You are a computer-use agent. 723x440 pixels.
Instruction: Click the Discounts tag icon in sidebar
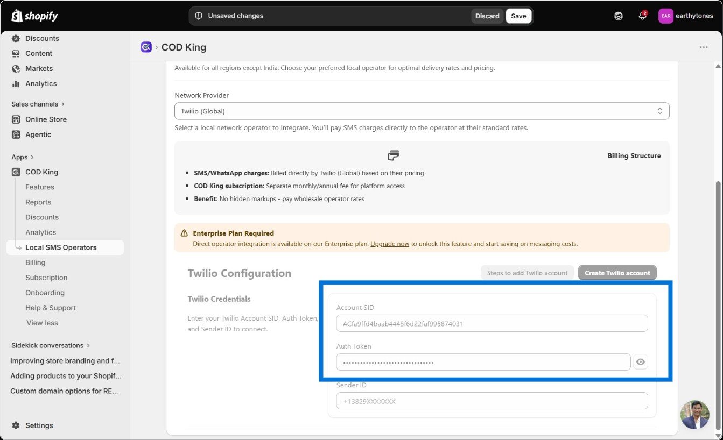pos(16,38)
